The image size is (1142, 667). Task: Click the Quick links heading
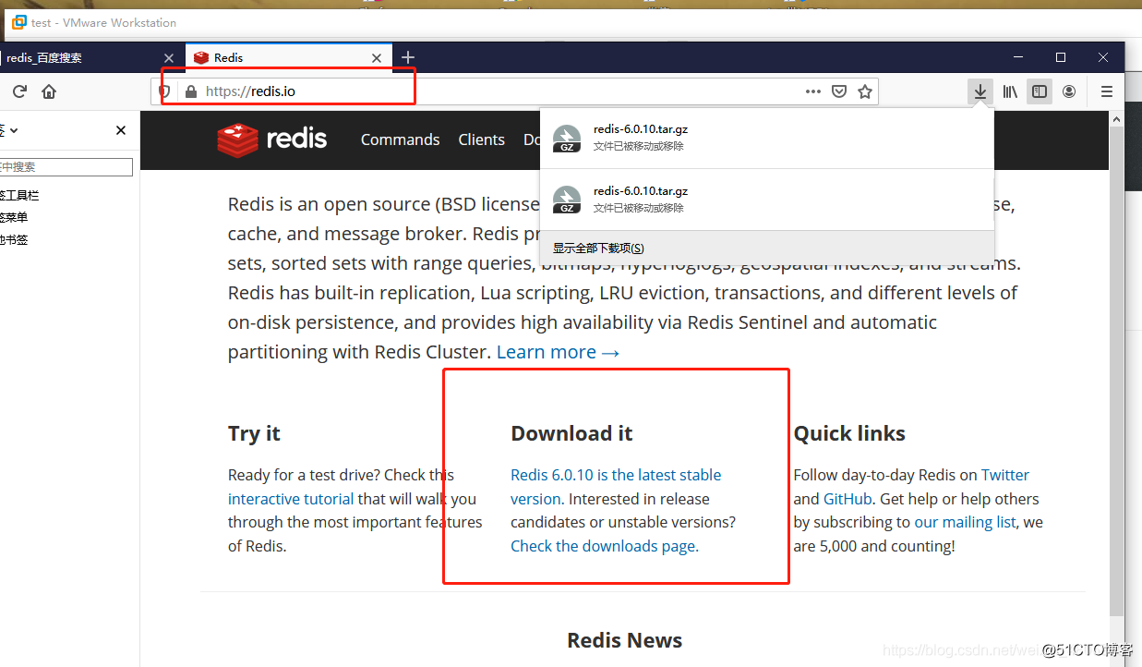tap(849, 433)
